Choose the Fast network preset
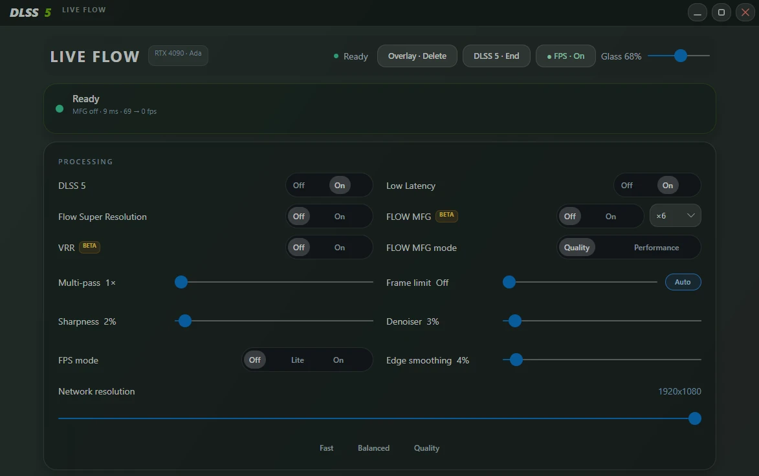Screen dimensions: 759x476 (x=326, y=448)
